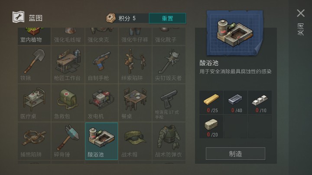
Task: Choose the 碎骨锤 bone crusher hammer blueprint
Action: (68, 141)
